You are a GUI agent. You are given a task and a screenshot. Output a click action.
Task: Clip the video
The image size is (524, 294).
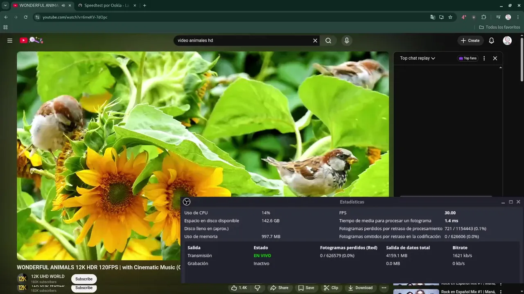(331, 288)
